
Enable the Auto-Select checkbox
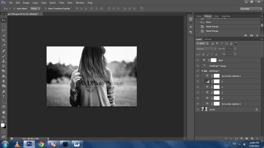point(14,8)
